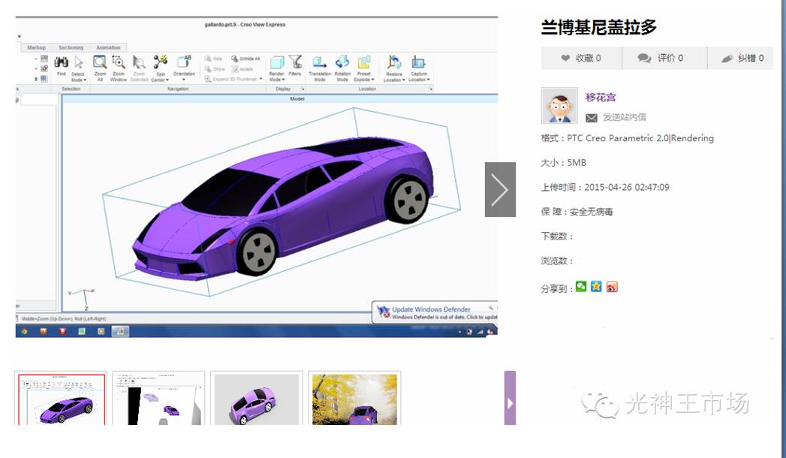Open the 移花宫 uploader profile link
Image resolution: width=786 pixels, height=458 pixels.
pyautogui.click(x=601, y=97)
